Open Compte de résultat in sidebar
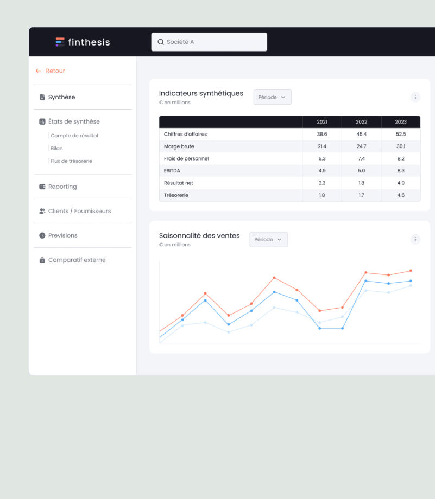 point(74,136)
